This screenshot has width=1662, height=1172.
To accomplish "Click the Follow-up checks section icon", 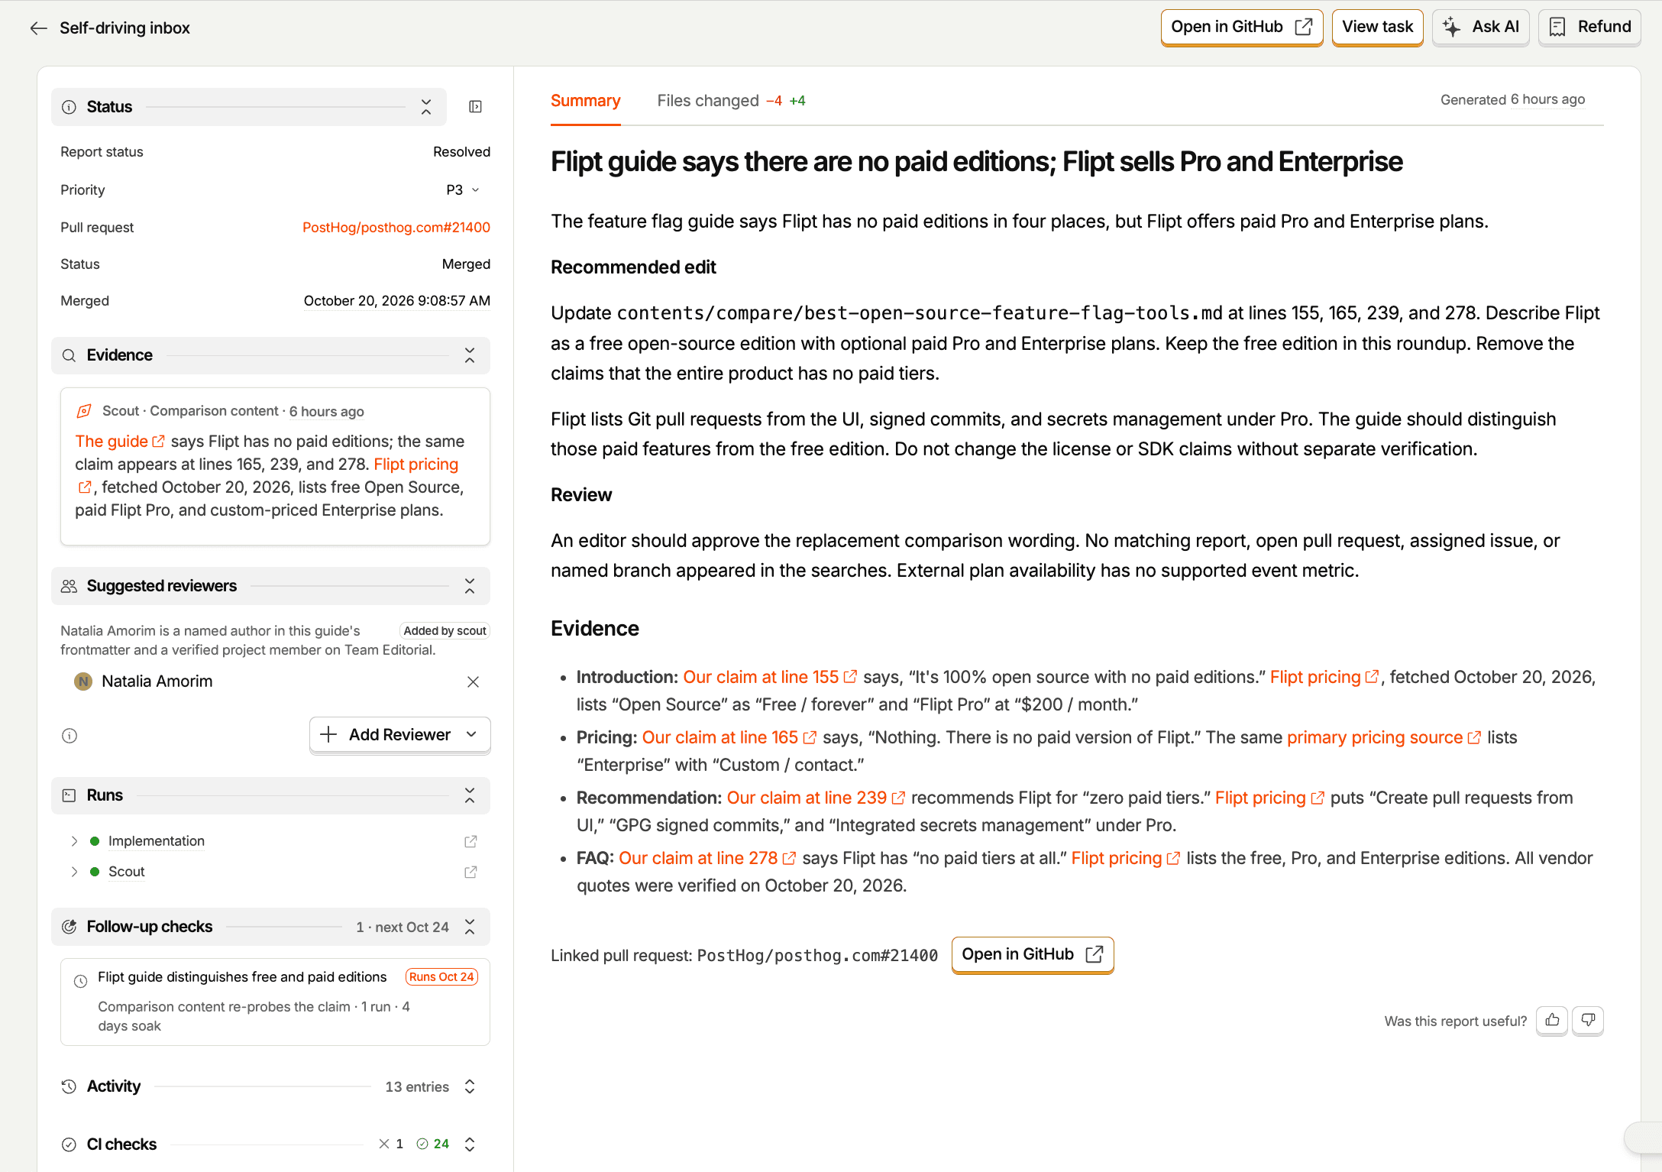I will click(69, 927).
